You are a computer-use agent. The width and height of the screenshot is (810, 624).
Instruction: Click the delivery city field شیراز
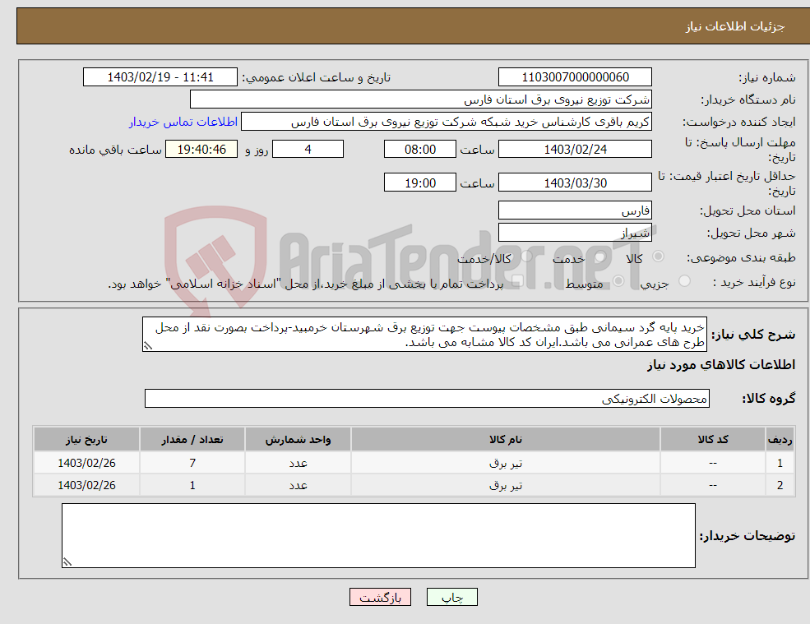[x=575, y=233]
